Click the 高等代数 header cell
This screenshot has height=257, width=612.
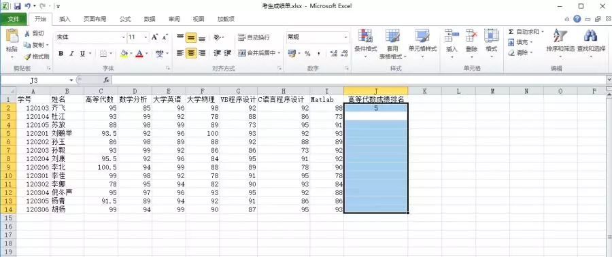pos(101,99)
